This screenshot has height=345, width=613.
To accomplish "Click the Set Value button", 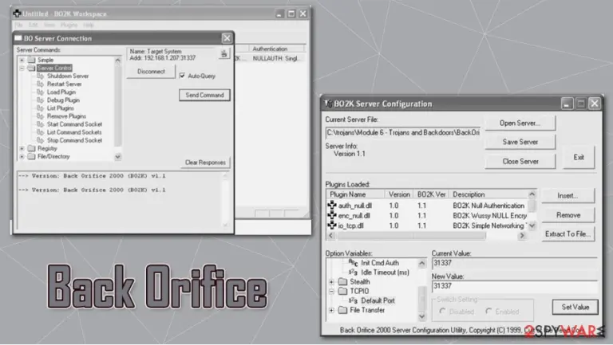I will [575, 307].
